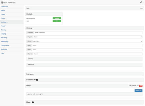Click the v1.0 version label
The height and width of the screenshot is (106, 145).
point(141,8)
